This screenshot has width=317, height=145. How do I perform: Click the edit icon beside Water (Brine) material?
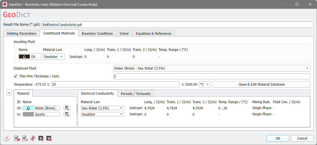coord(67,108)
